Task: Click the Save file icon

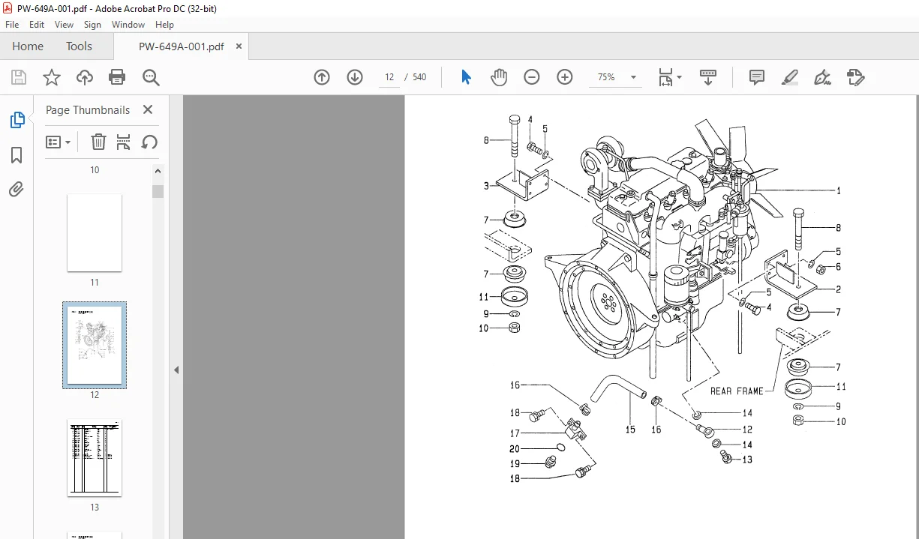Action: click(19, 77)
